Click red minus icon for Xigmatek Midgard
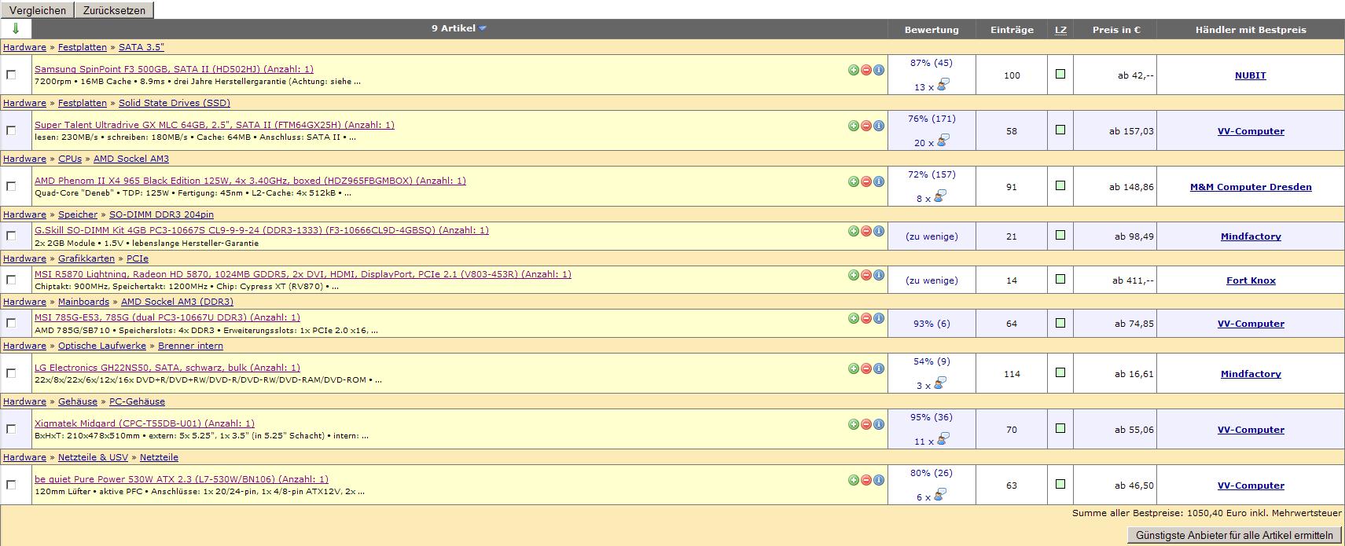 866,424
